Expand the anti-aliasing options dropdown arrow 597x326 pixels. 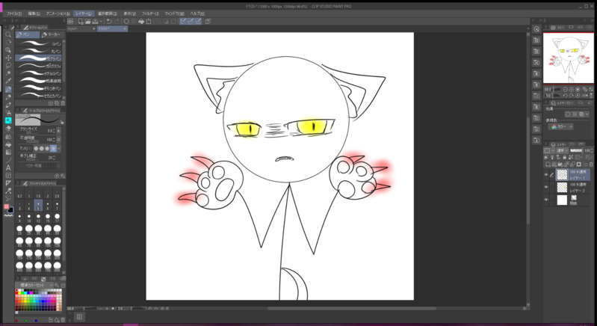point(59,148)
